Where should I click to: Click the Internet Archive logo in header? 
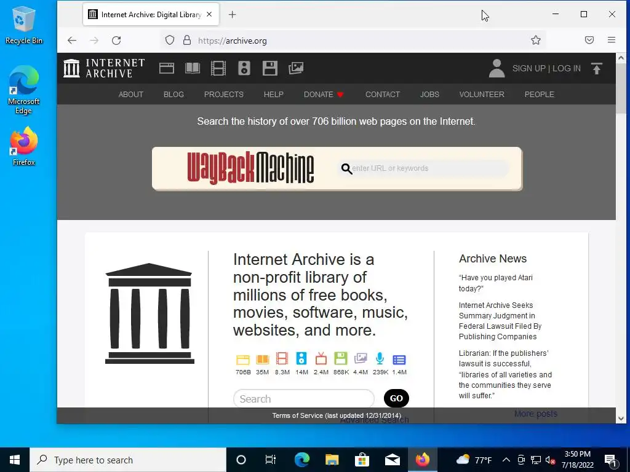coord(104,68)
